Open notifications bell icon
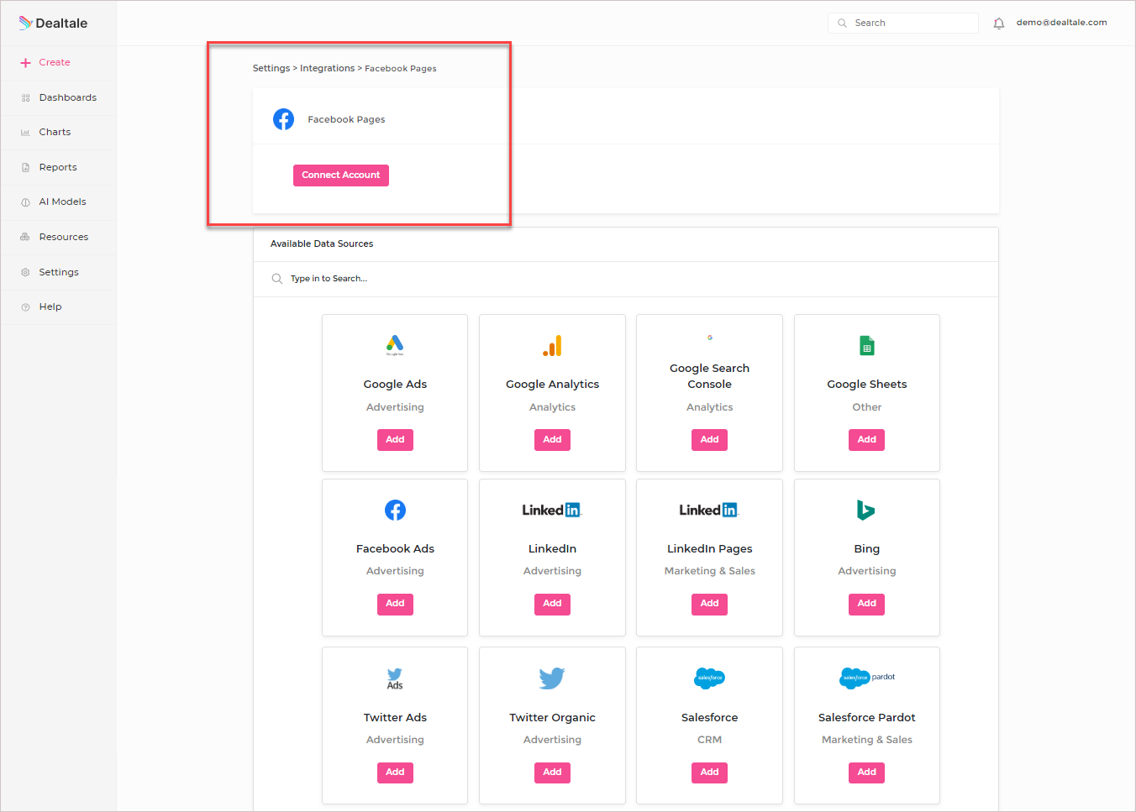This screenshot has height=812, width=1136. click(998, 24)
